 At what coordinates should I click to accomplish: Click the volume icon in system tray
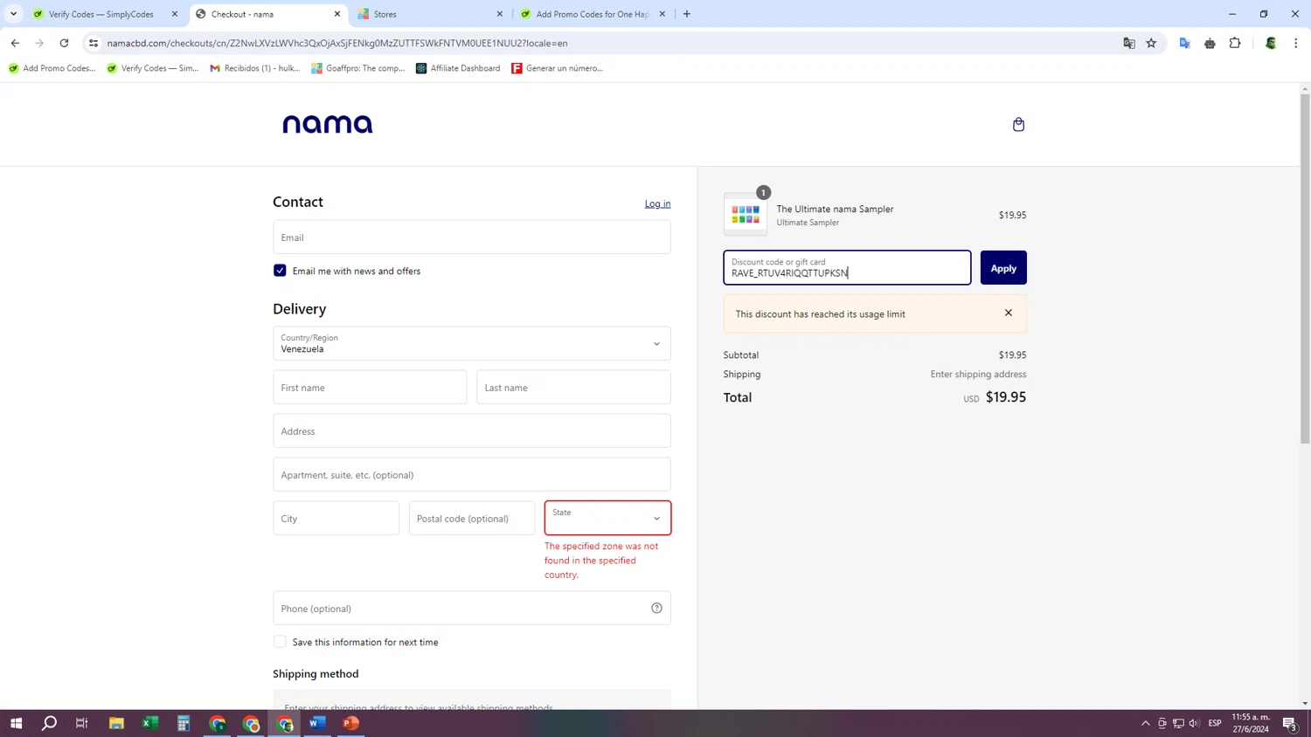1194,723
